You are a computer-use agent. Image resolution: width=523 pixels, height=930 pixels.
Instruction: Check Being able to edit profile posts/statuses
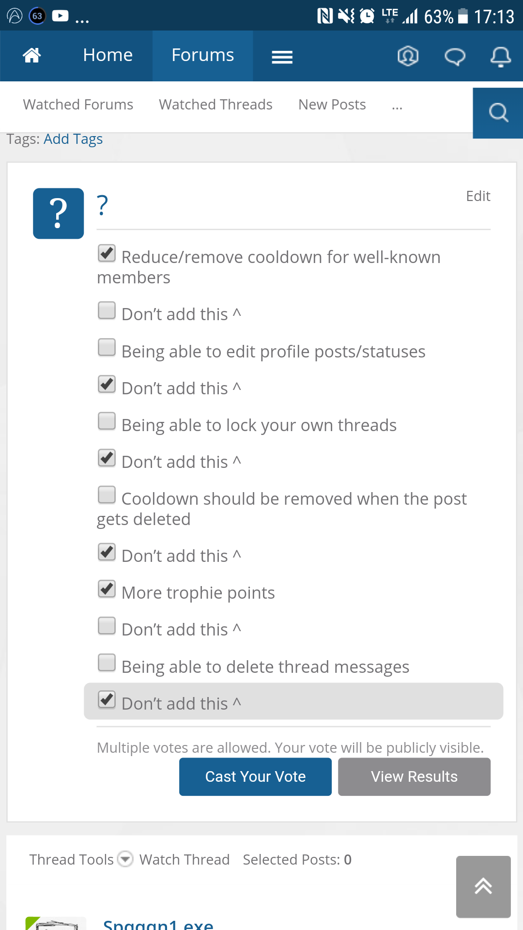[107, 347]
